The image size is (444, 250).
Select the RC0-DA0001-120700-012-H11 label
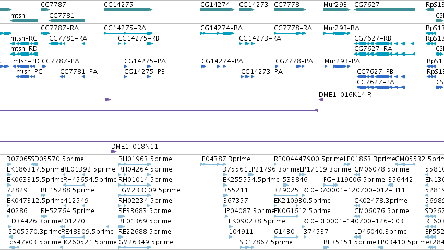point(354,190)
